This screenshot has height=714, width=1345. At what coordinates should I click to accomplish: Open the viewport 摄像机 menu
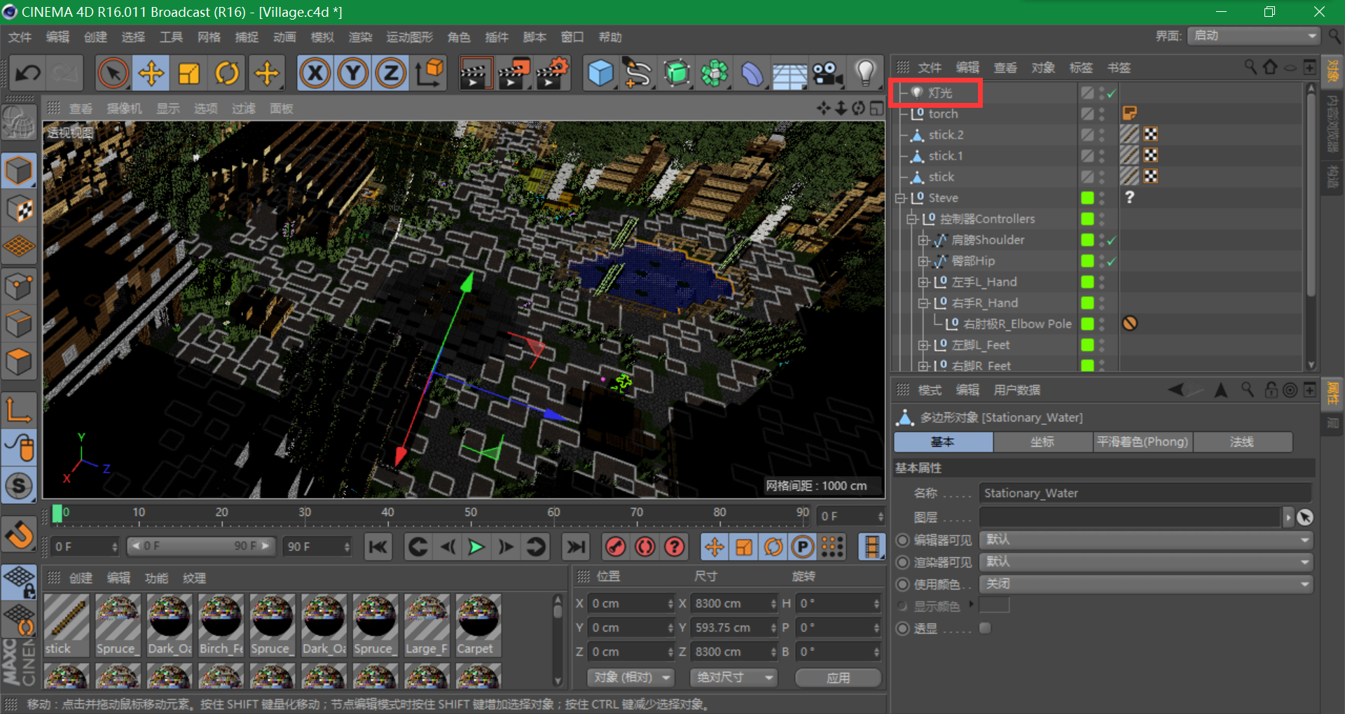point(124,108)
